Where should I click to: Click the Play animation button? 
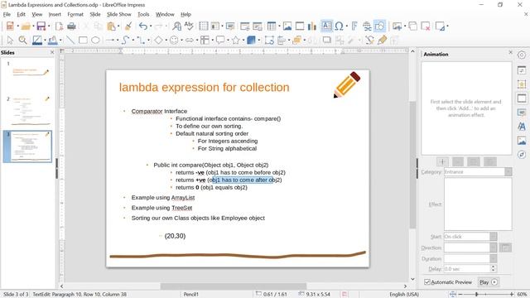pos(489,281)
